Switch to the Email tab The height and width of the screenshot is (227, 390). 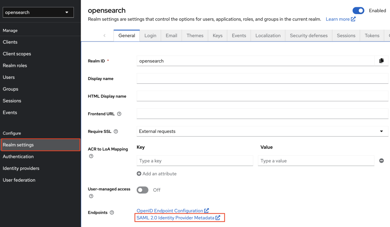pos(171,35)
